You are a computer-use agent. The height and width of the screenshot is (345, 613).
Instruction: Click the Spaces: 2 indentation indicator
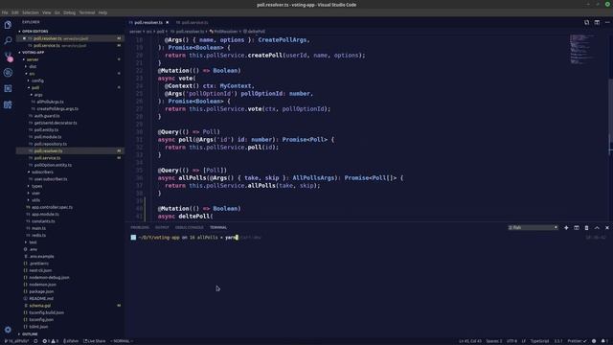pyautogui.click(x=494, y=341)
